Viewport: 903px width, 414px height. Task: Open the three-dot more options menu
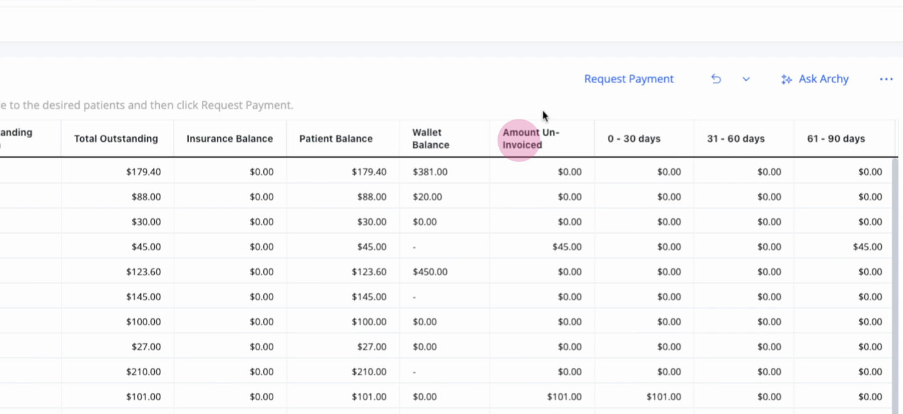pyautogui.click(x=886, y=79)
